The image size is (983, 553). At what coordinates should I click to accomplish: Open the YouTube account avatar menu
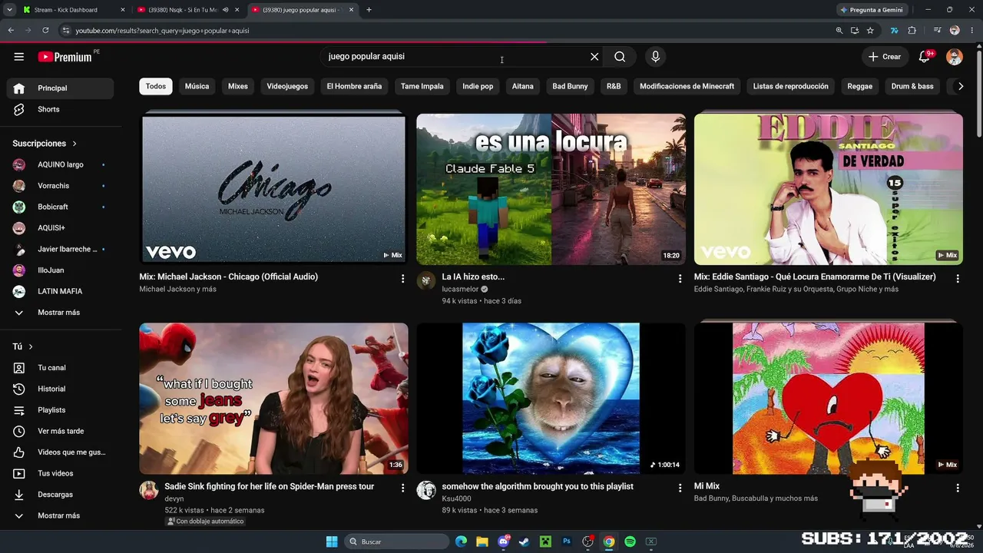(955, 57)
